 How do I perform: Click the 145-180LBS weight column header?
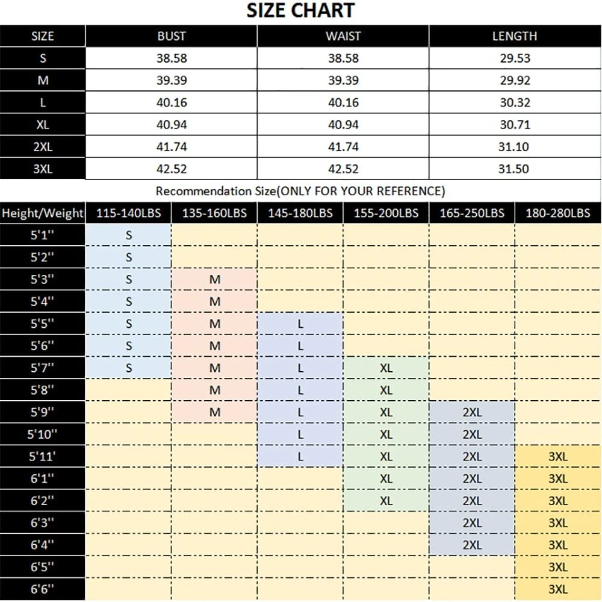pos(300,213)
